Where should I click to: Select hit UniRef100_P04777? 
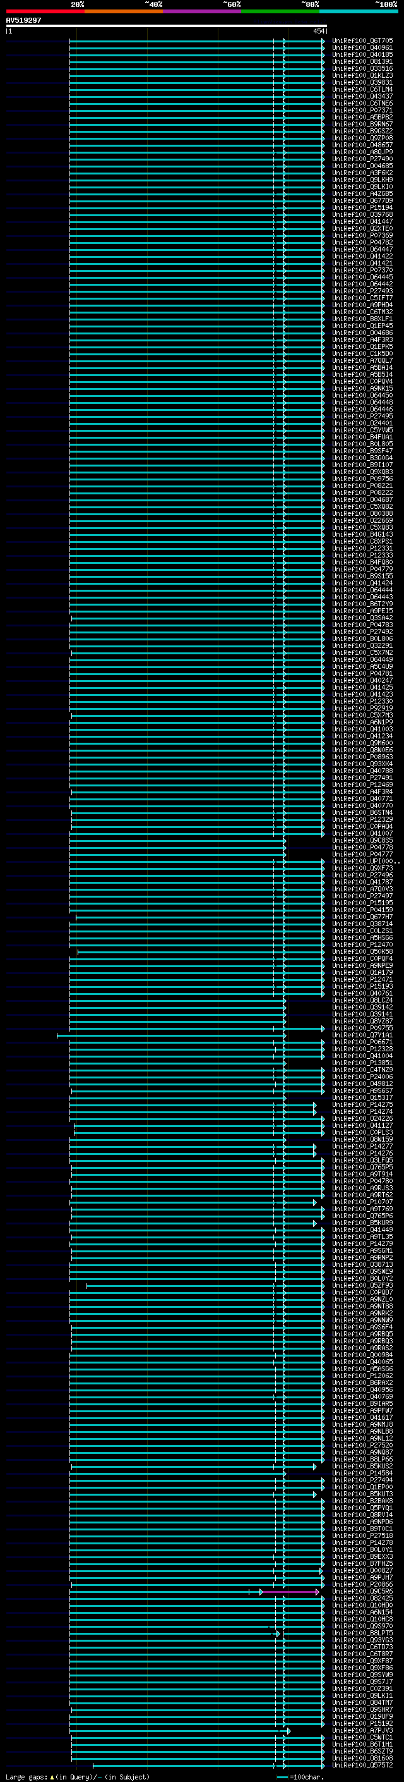point(362,853)
